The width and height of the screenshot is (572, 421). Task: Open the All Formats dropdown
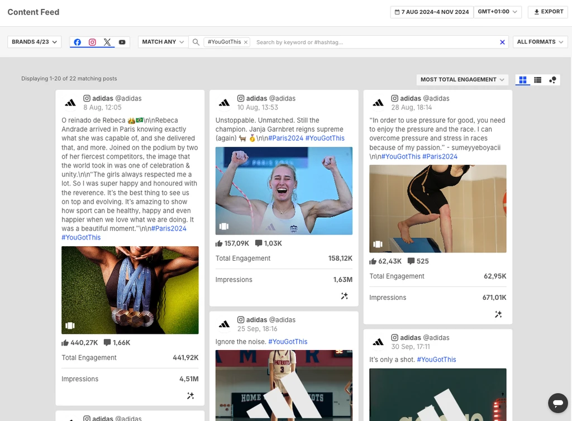point(540,42)
